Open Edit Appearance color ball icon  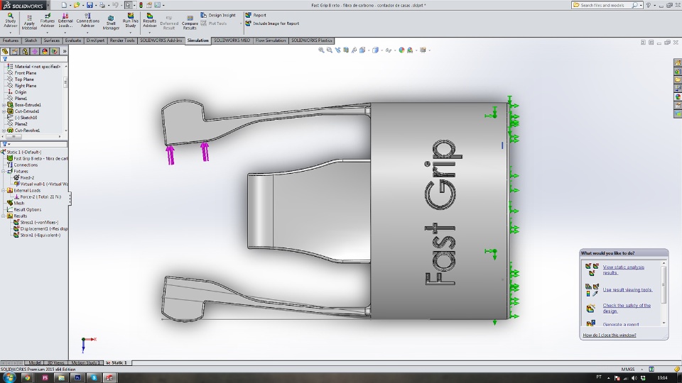(x=401, y=50)
